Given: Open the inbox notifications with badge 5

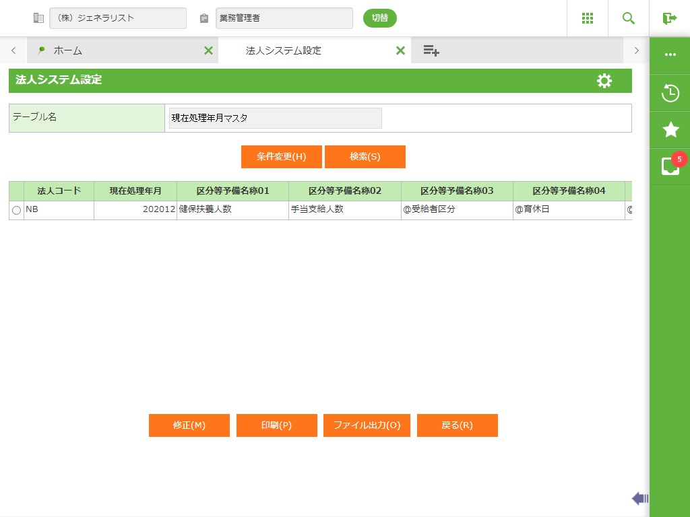Looking at the screenshot, I should click(x=670, y=166).
